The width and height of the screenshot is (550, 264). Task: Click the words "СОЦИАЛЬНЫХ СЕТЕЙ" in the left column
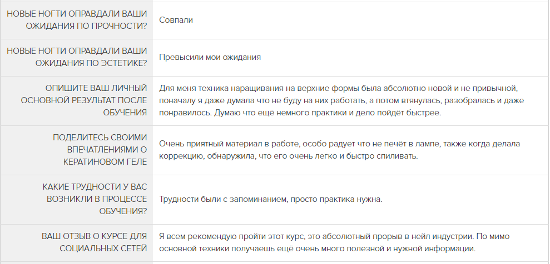103,248
